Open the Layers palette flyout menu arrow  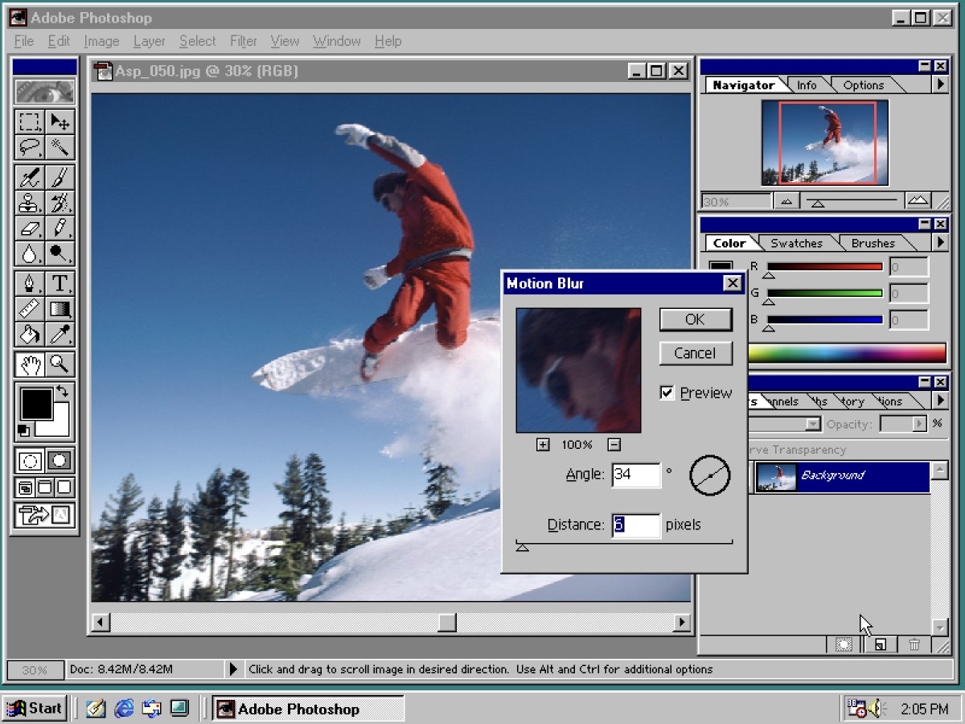(x=939, y=401)
